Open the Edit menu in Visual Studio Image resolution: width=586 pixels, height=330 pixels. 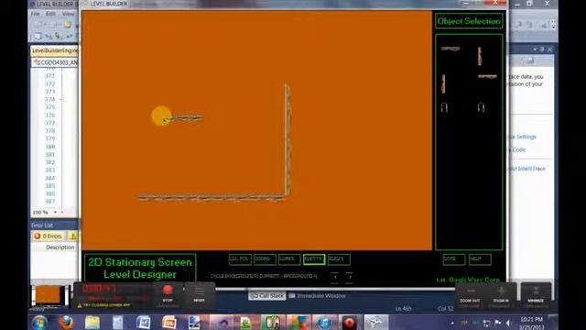50,14
